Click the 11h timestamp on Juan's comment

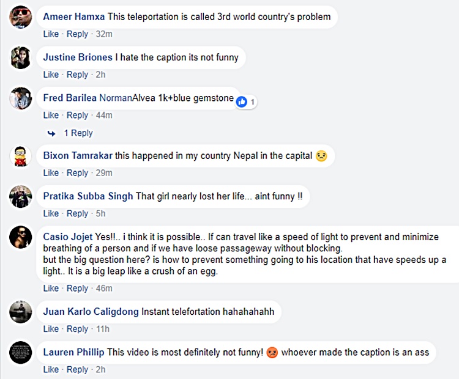point(103,329)
